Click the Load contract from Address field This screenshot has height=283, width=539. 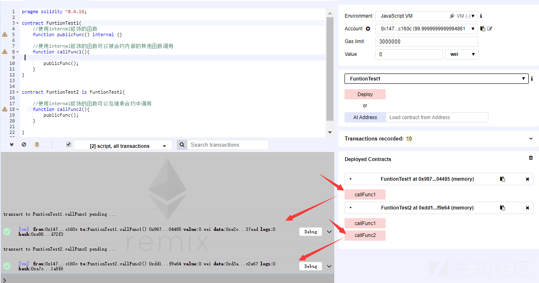[437, 117]
